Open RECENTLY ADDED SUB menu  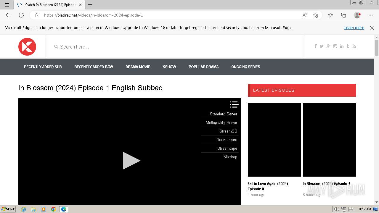click(x=43, y=67)
